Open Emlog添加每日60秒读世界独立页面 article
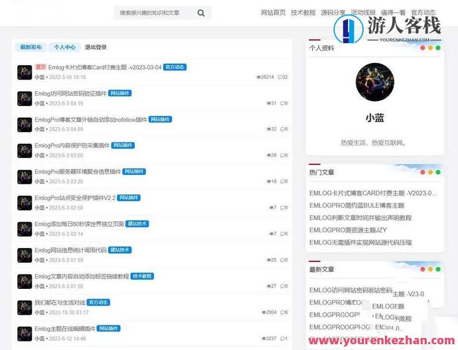 [x=79, y=224]
